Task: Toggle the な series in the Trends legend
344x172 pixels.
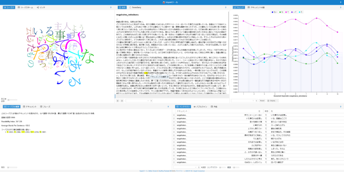Action: (x=281, y=12)
